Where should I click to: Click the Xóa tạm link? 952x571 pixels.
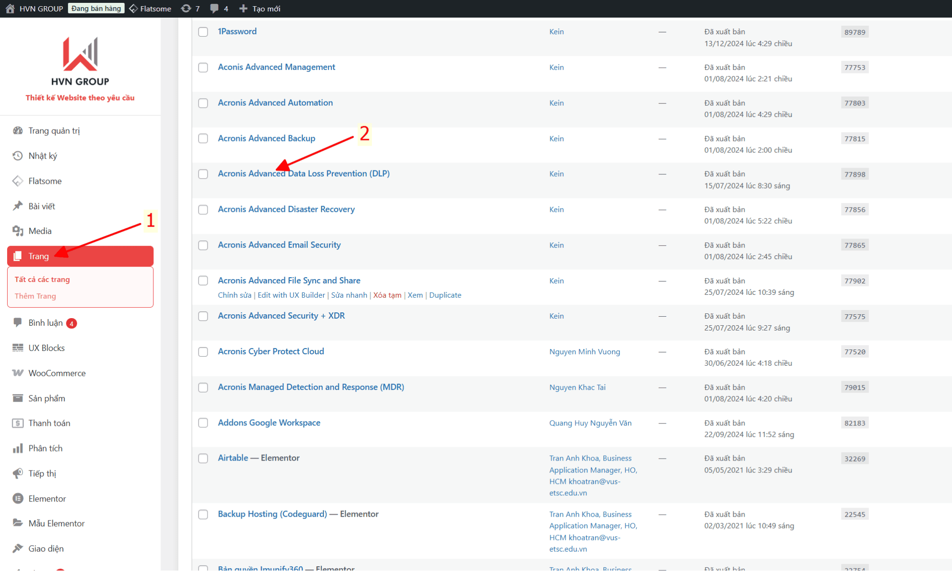387,295
